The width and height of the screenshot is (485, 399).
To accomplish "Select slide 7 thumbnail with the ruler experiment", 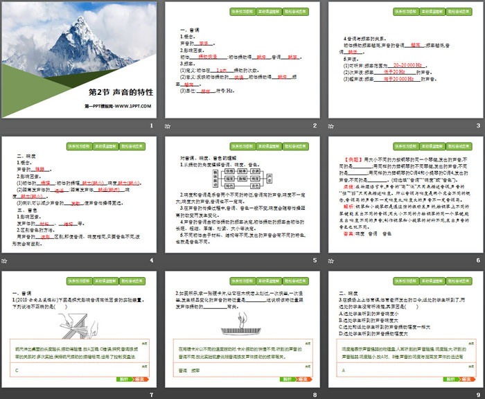I will pos(79,330).
